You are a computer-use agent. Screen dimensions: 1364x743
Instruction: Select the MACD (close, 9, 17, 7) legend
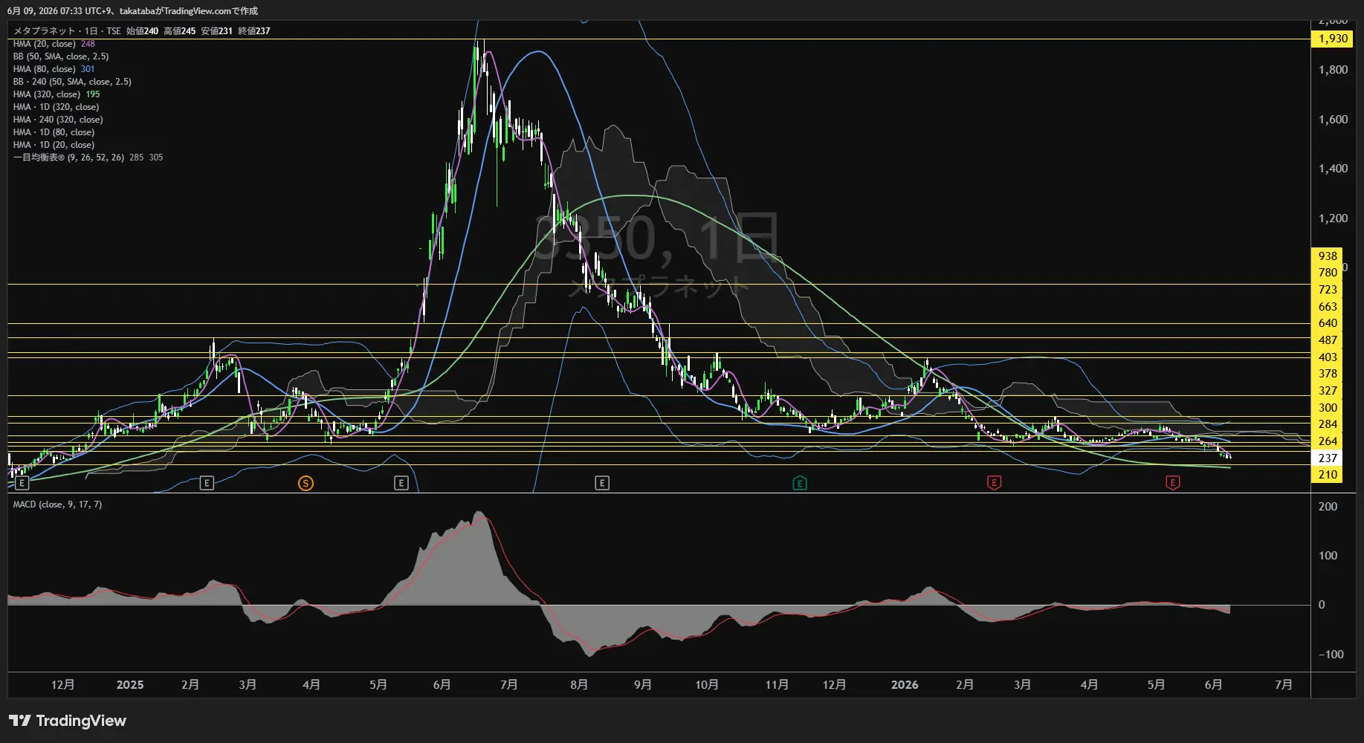pos(58,504)
